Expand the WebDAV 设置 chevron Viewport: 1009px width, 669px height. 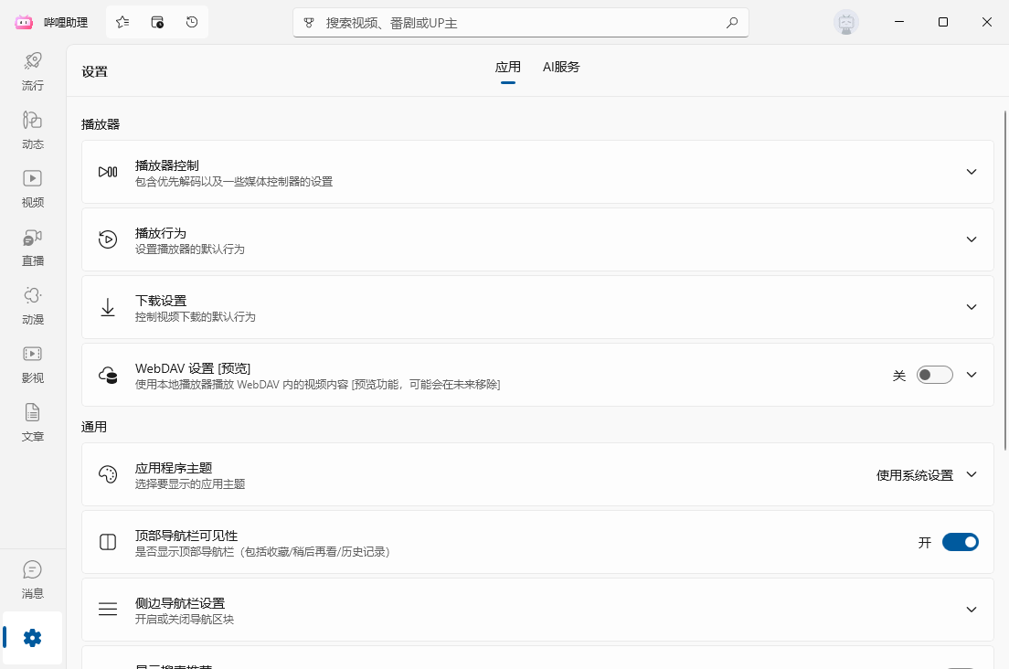click(x=972, y=375)
